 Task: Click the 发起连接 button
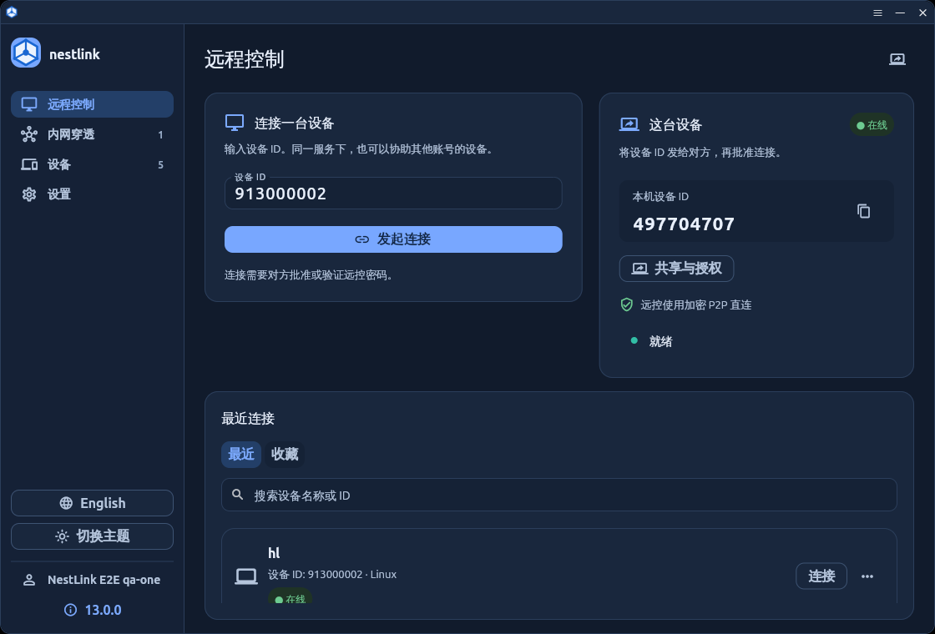click(393, 239)
